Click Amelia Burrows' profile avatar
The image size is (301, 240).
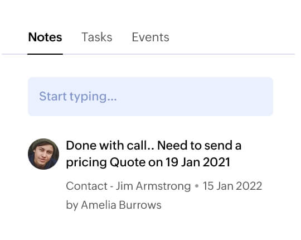click(43, 154)
